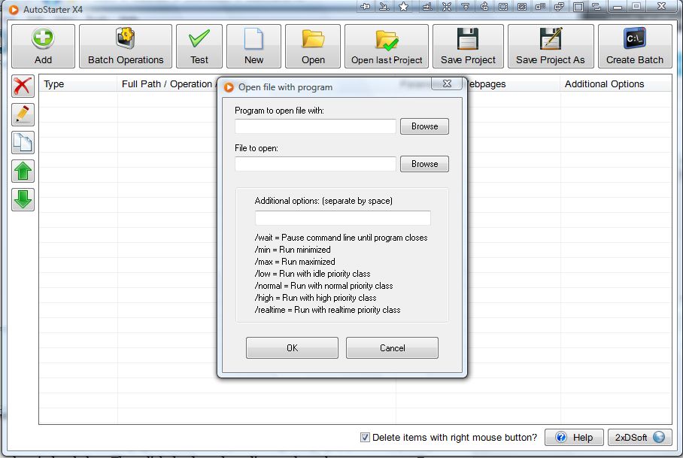Click Create Batch button
Image resolution: width=683 pixels, height=458 pixels.
click(x=635, y=46)
